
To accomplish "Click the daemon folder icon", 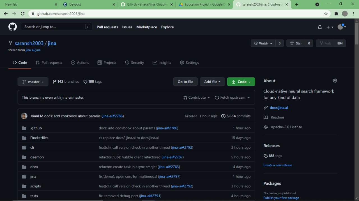I will tap(24, 157).
